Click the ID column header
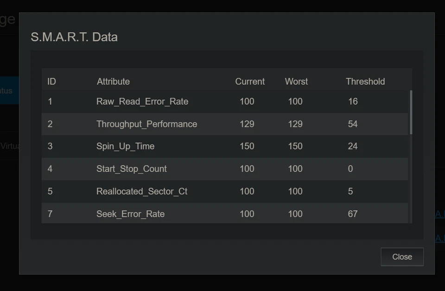 (x=51, y=82)
